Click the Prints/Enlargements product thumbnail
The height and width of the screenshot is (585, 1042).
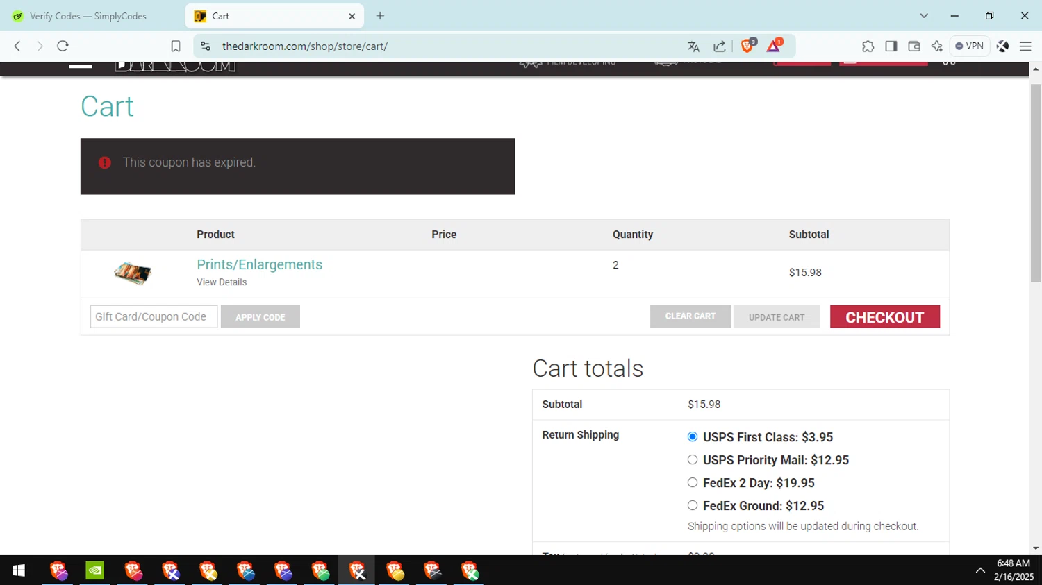tap(132, 273)
